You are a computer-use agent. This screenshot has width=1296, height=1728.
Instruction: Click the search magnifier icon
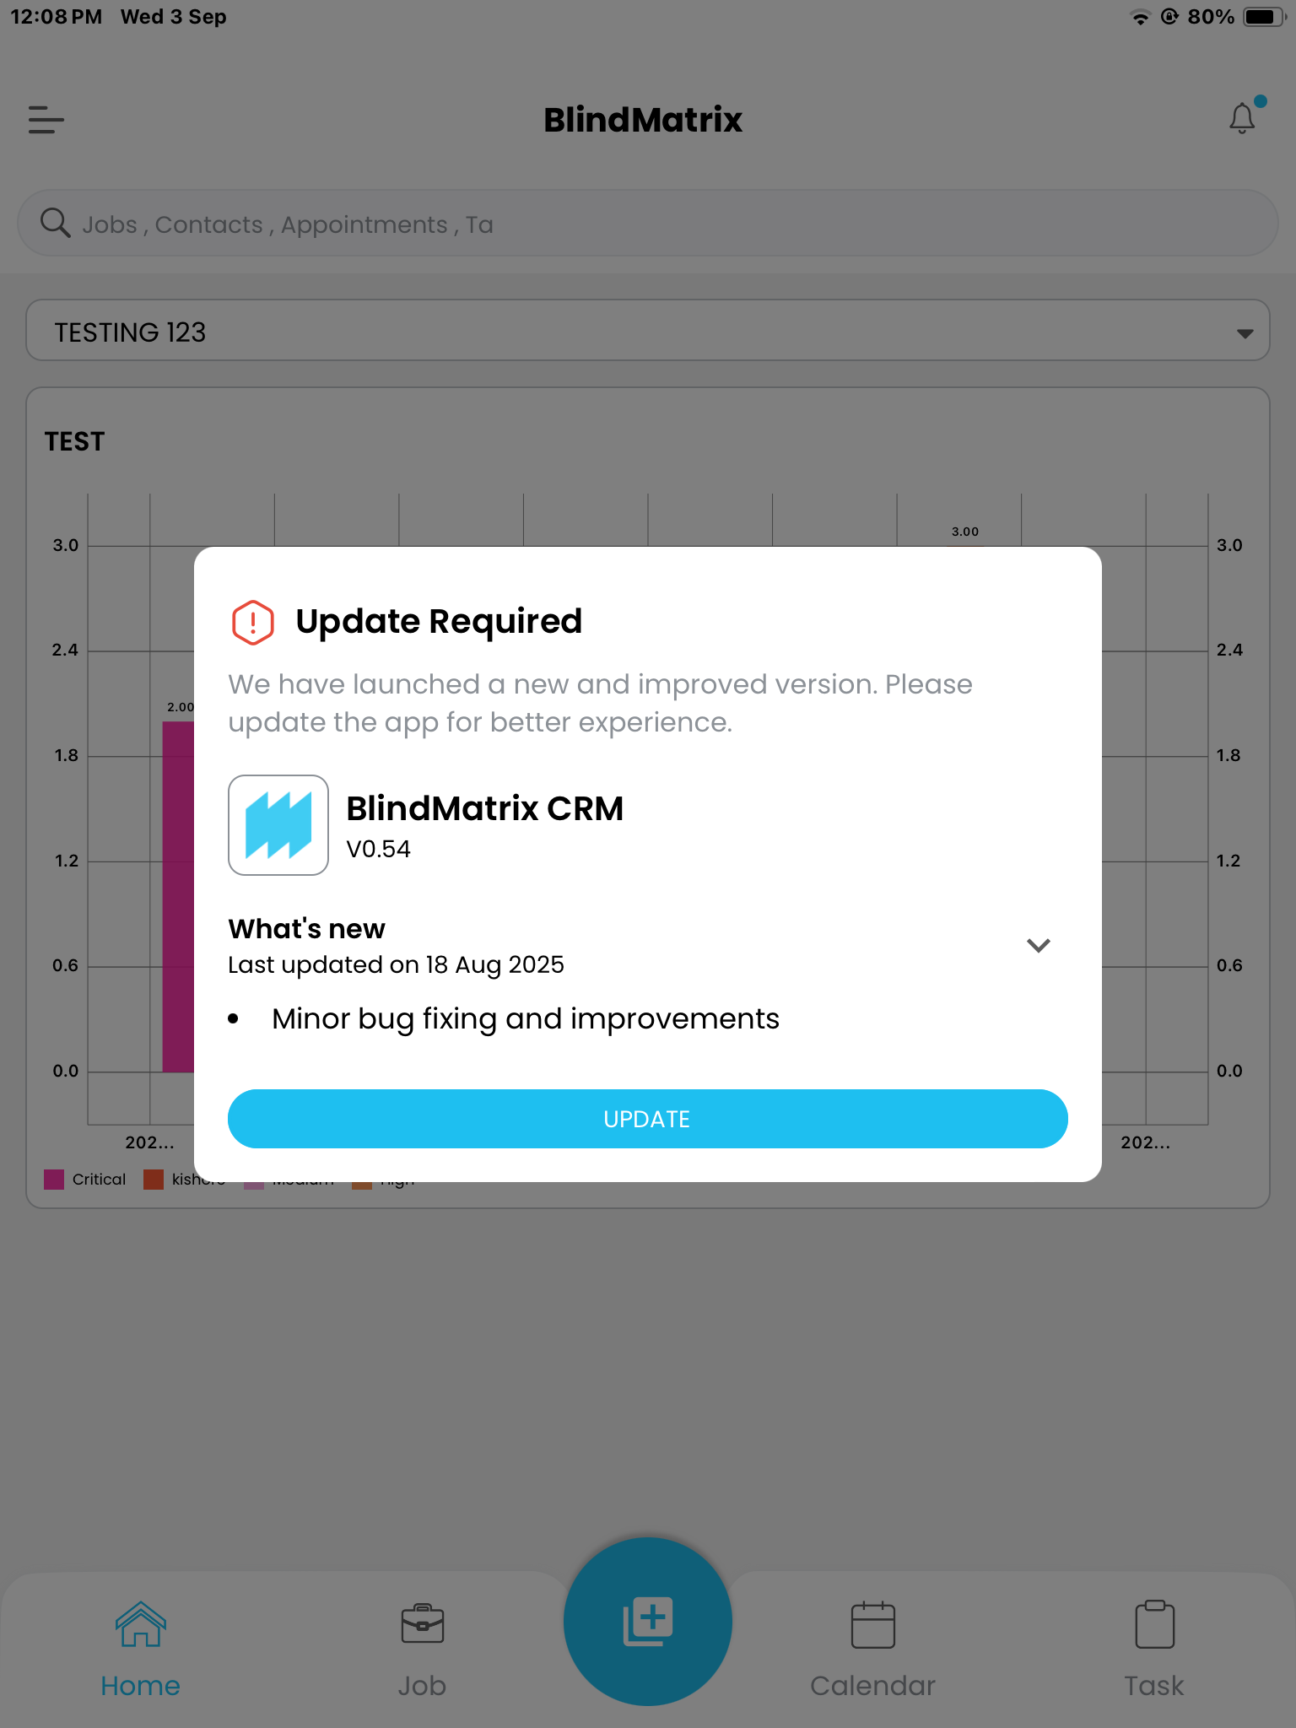point(56,224)
